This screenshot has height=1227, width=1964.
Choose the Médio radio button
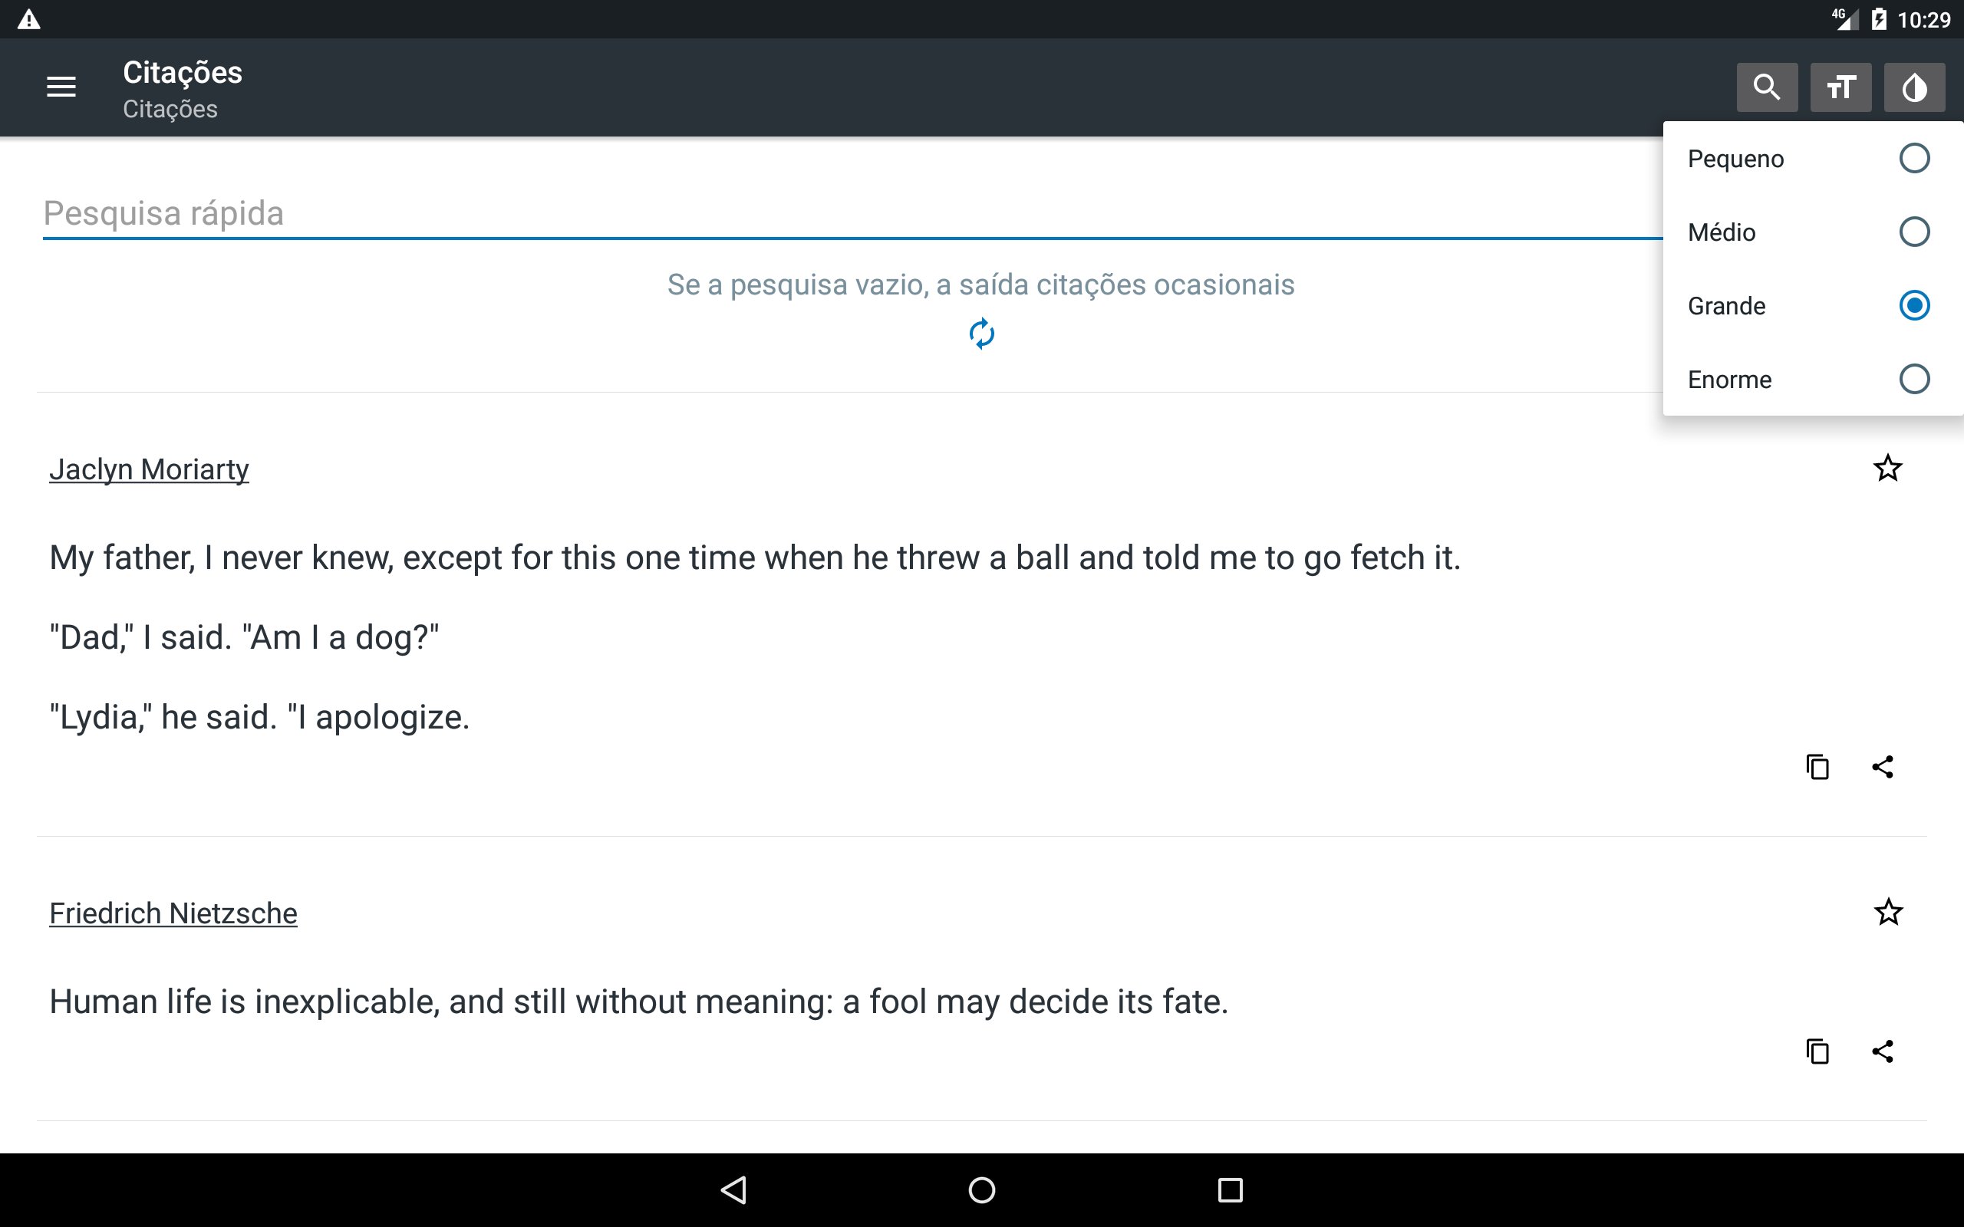point(1913,232)
